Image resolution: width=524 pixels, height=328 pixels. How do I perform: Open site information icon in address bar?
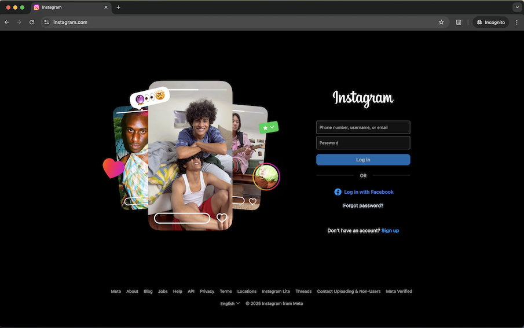[46, 23]
